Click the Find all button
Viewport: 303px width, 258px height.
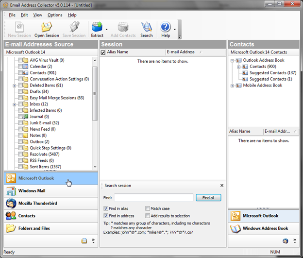[208, 198]
